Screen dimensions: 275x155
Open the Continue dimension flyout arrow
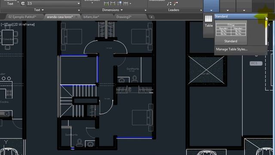130,3
